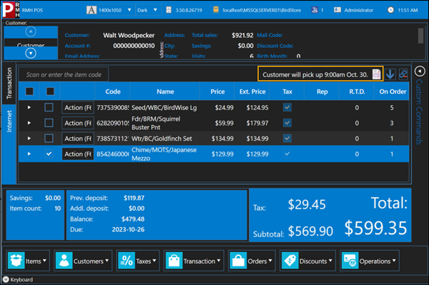
Task: Toggle second header checkbox
Action: pyautogui.click(x=50, y=91)
